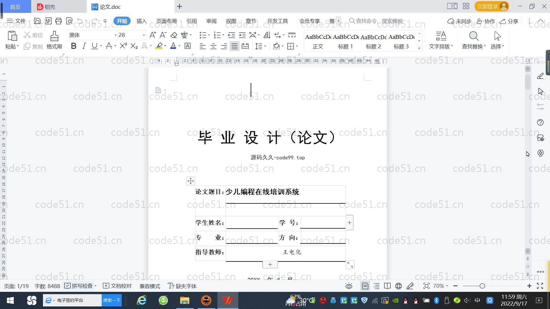Open the 审阅 tab
This screenshot has width=550, height=309.
[x=211, y=21]
